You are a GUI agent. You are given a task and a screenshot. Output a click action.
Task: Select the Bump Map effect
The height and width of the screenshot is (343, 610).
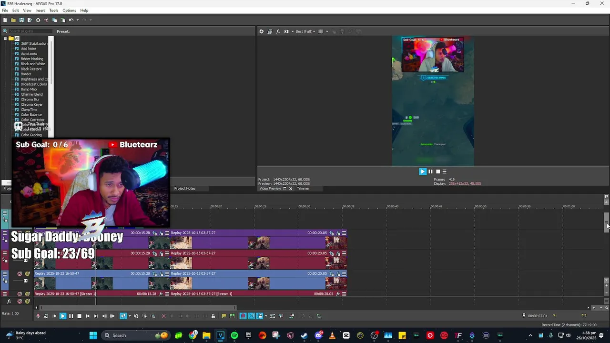(29, 89)
